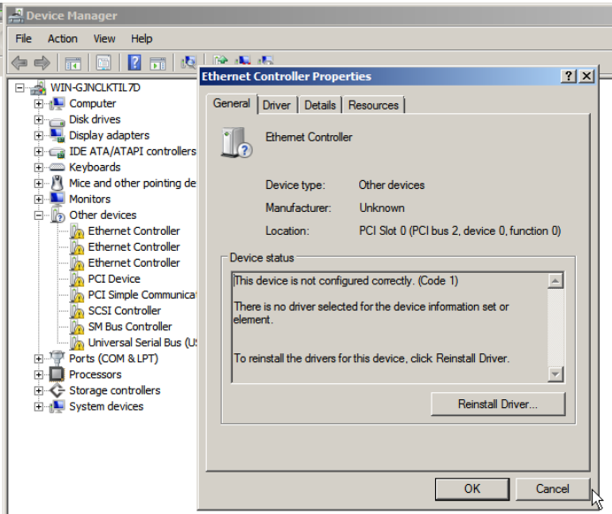Switch to the Resources tab
This screenshot has width=612, height=514.
click(x=373, y=105)
